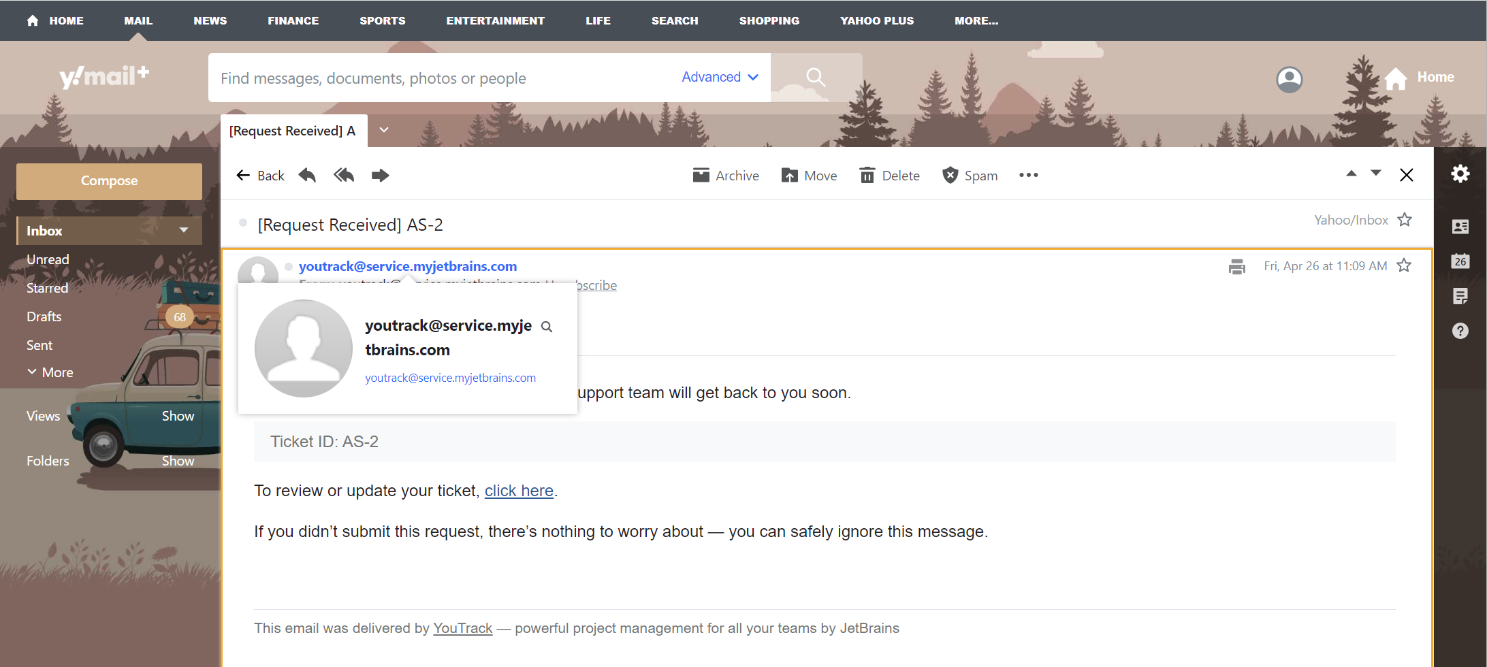Toggle the unread dot next to the subject

(243, 223)
